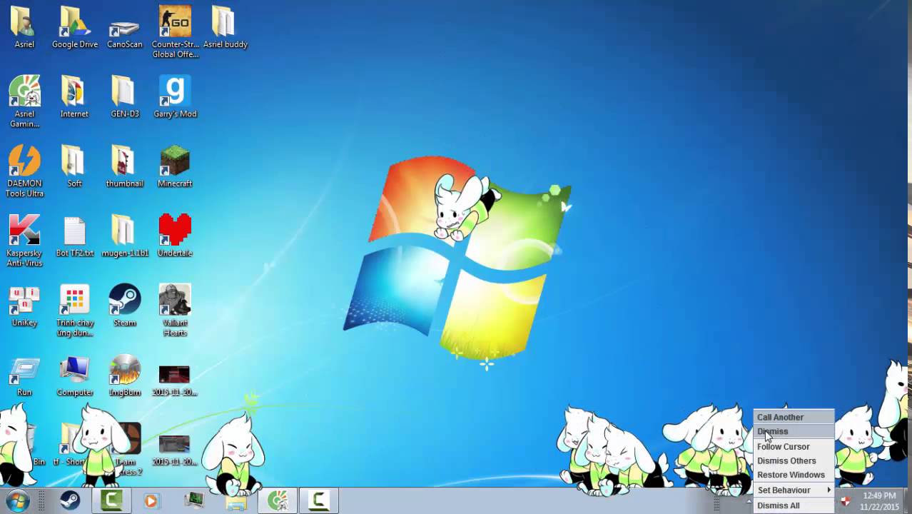Launch Garry's Mod from desktop
This screenshot has height=514, width=912.
click(175, 97)
